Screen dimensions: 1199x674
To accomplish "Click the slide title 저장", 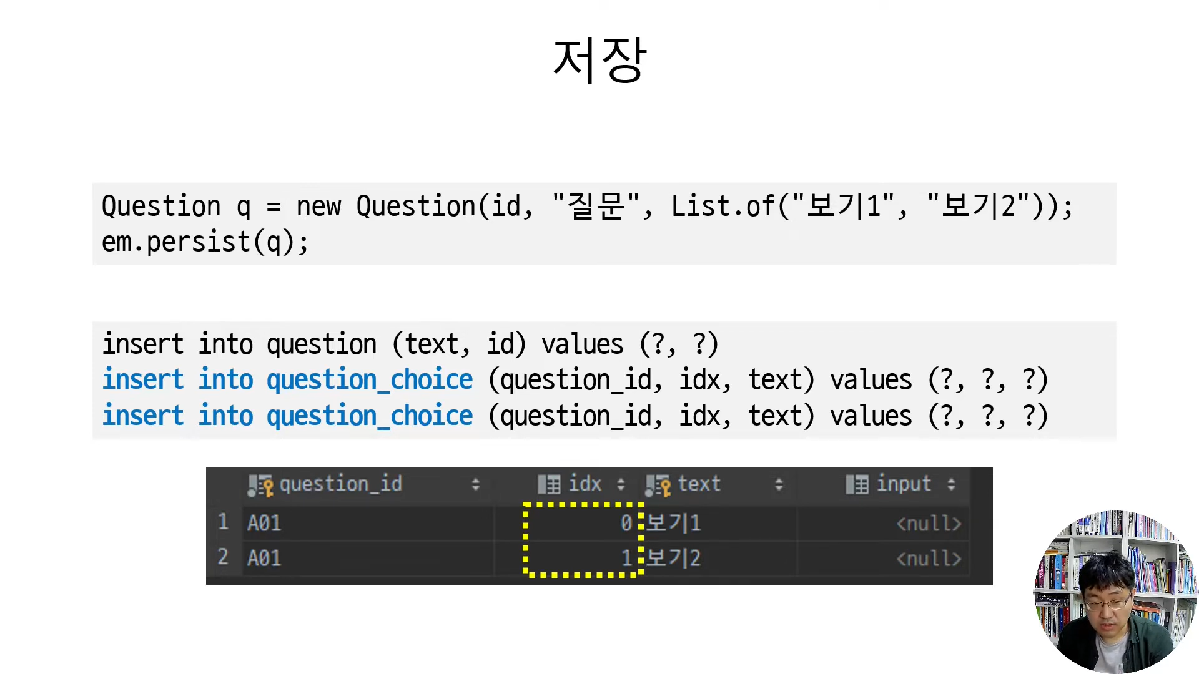I will pos(599,60).
